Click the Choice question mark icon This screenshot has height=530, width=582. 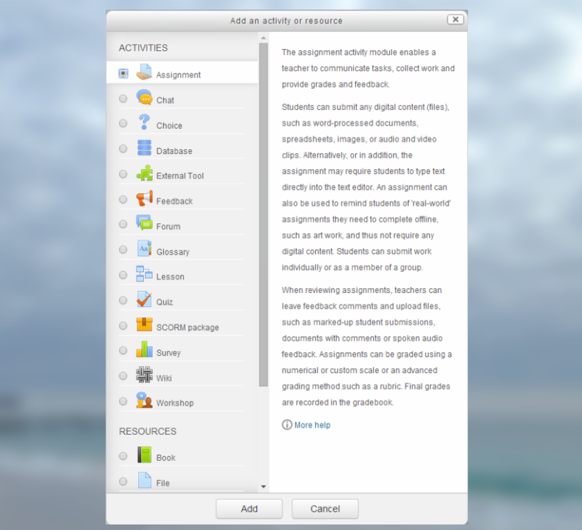click(x=144, y=122)
